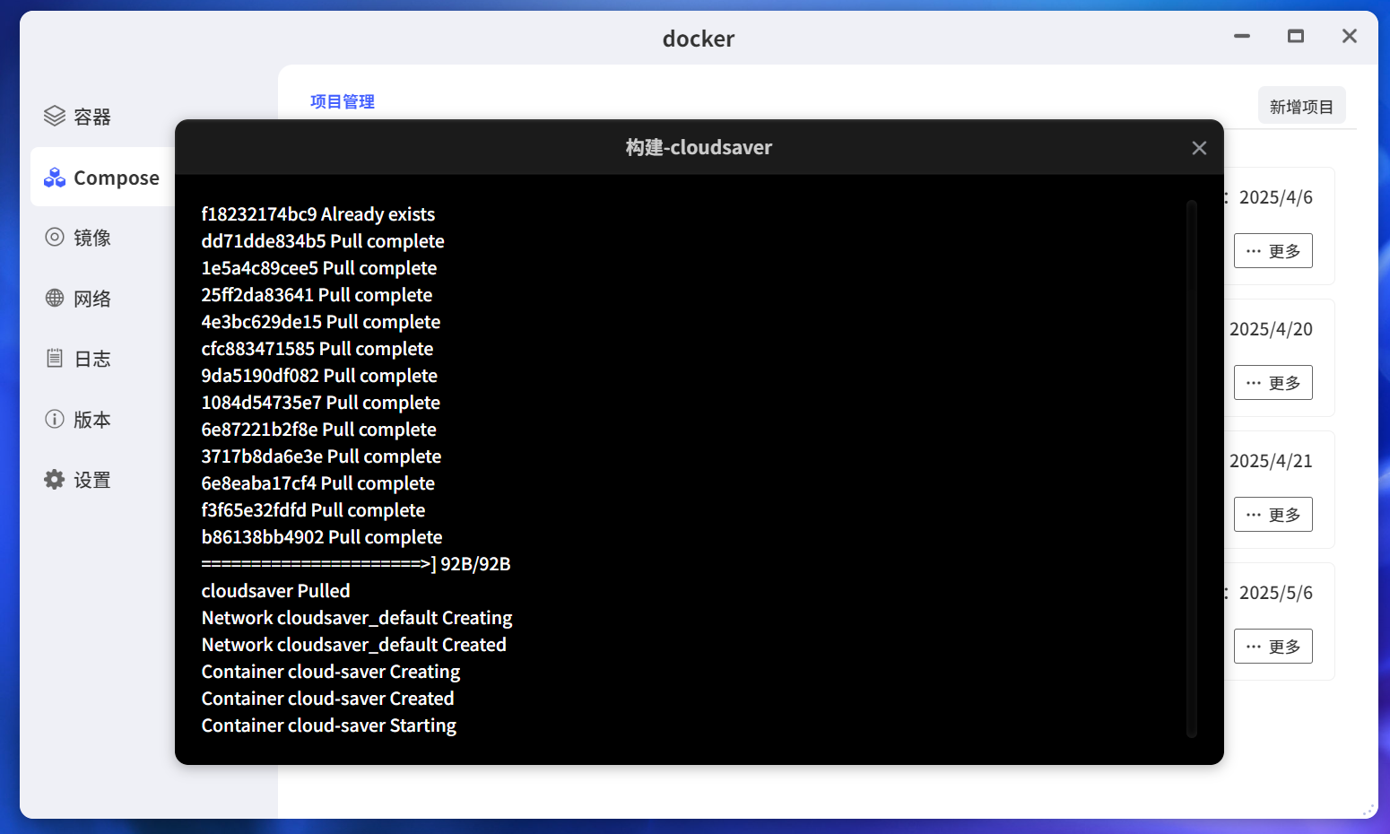Click Container cloud-saver Starting line
Image resolution: width=1390 pixels, height=834 pixels.
[329, 725]
